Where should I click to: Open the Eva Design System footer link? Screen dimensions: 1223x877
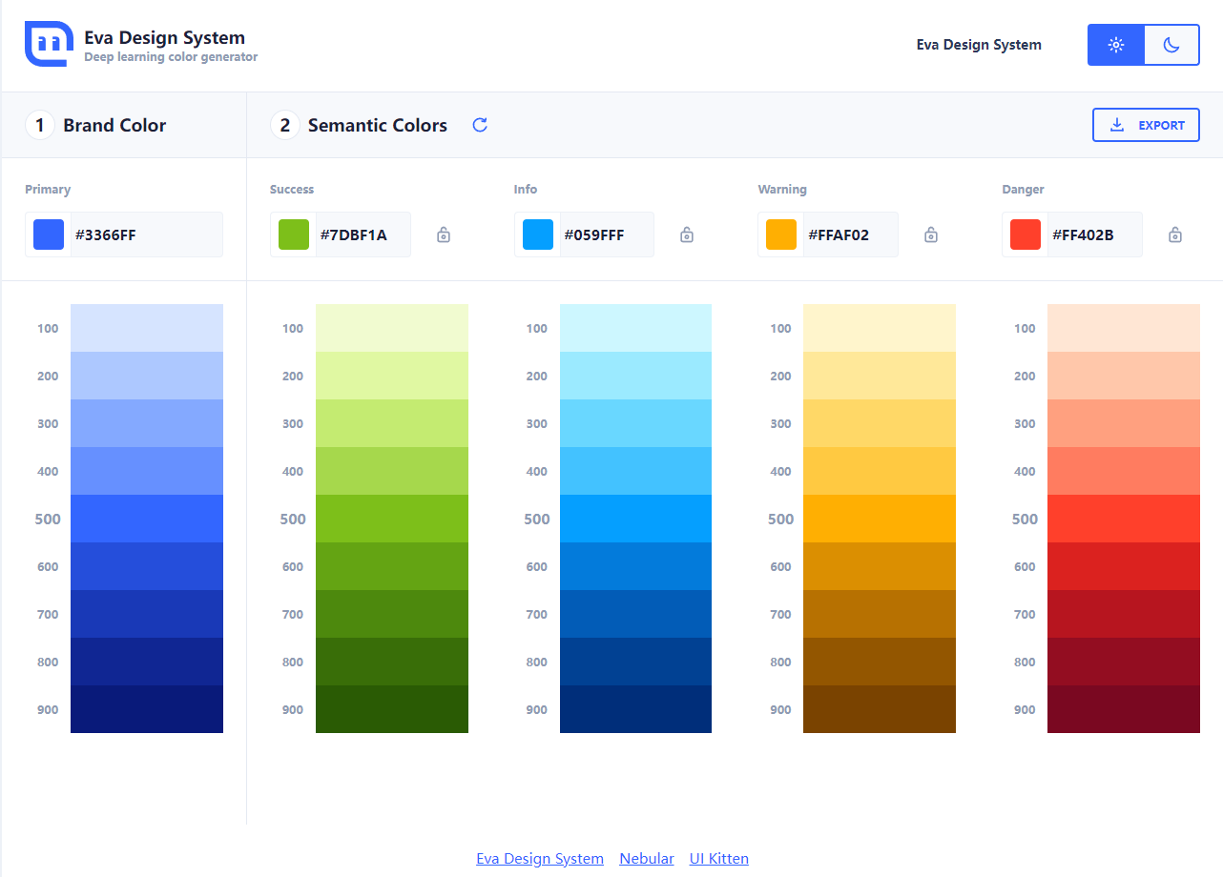coord(539,858)
